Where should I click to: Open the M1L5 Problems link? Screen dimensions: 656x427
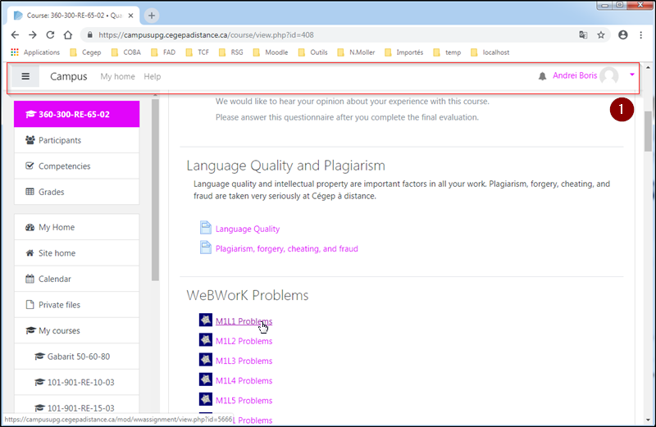tap(244, 401)
